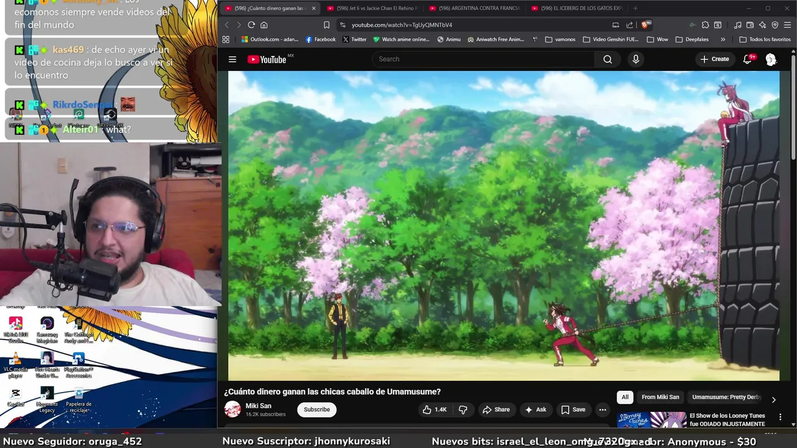Open Miki San channel avatar
The image size is (797, 448).
[x=232, y=409]
